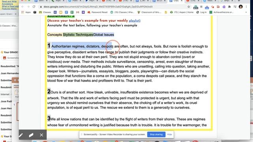This screenshot has width=253, height=142.
Task: Open the Achievethecore bookmark
Action: coord(221,12)
